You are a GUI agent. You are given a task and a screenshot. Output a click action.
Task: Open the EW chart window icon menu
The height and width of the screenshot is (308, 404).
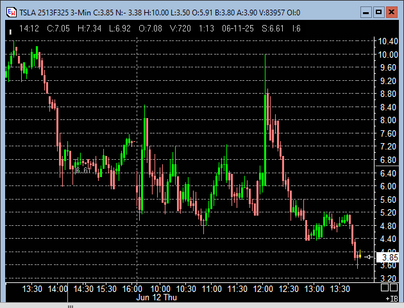point(12,12)
